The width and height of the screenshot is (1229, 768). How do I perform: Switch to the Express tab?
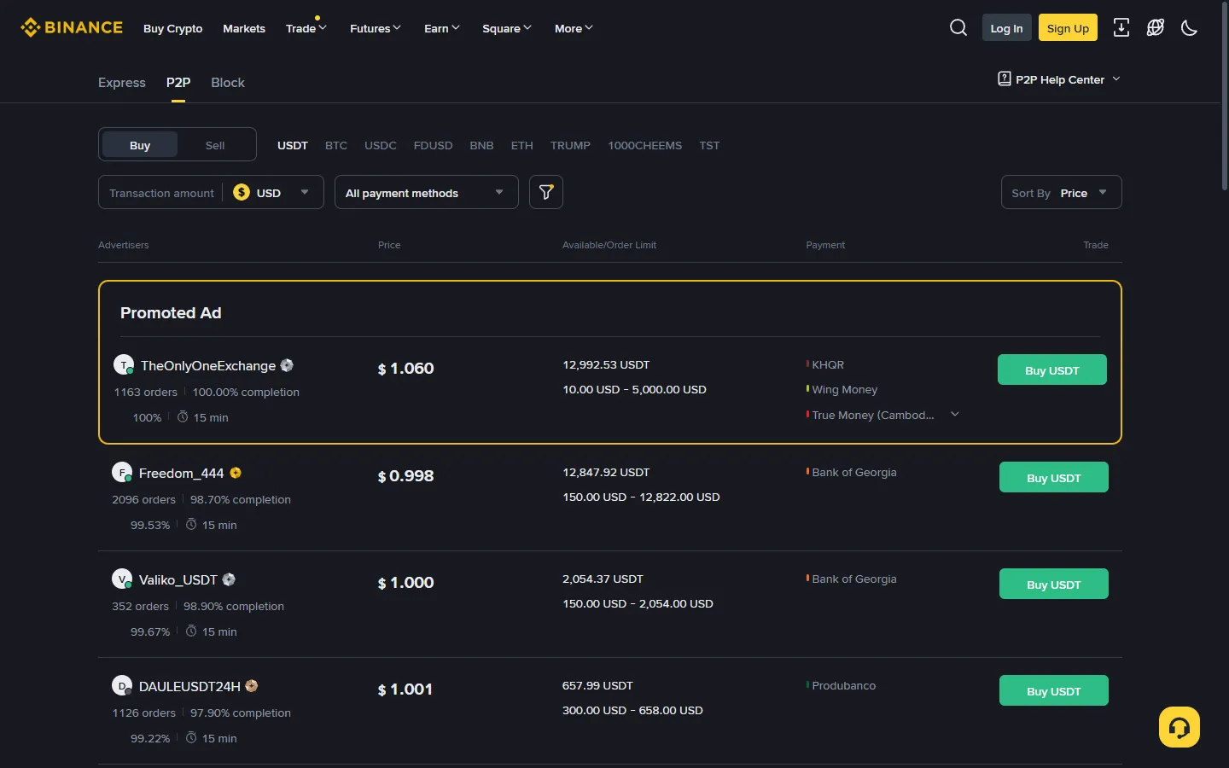click(122, 82)
